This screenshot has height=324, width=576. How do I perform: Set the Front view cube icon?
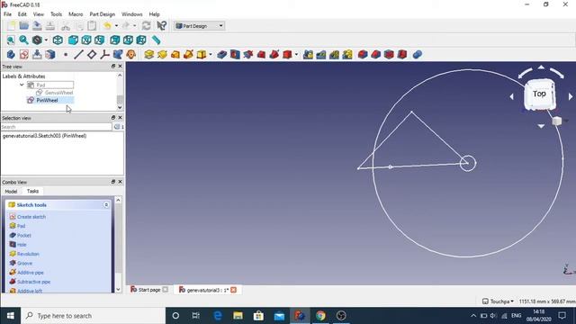(x=73, y=40)
